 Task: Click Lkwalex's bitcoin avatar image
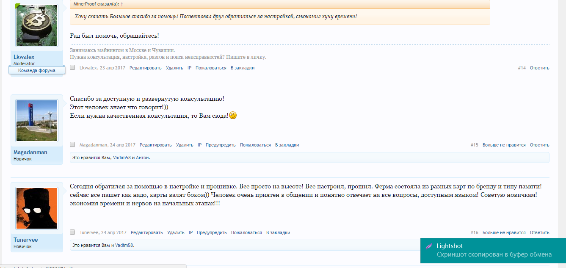(x=36, y=25)
